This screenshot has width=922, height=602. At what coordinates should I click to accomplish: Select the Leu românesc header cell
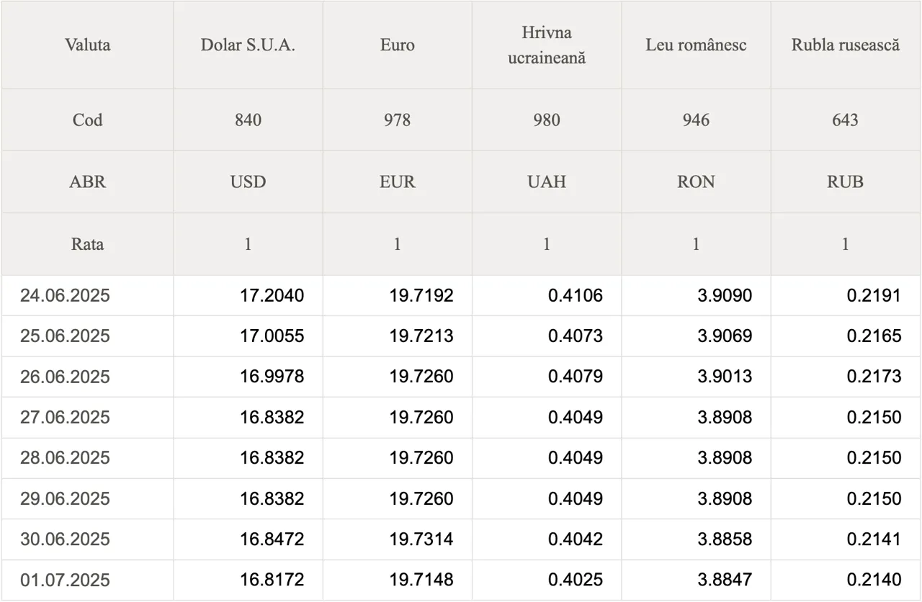(x=696, y=45)
